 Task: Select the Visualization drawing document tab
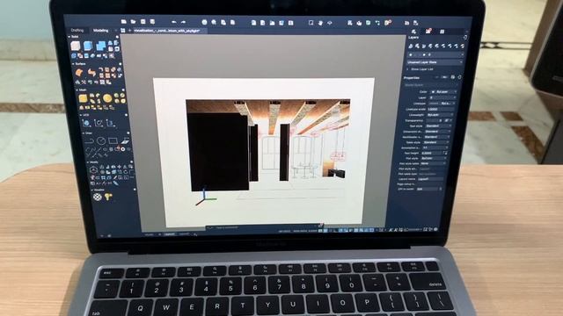coord(166,31)
